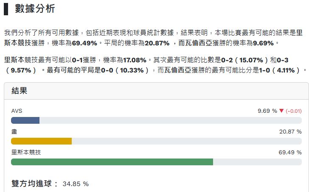The width and height of the screenshot is (309, 192).
Task: Click the AVS team label
Action: coord(17,111)
